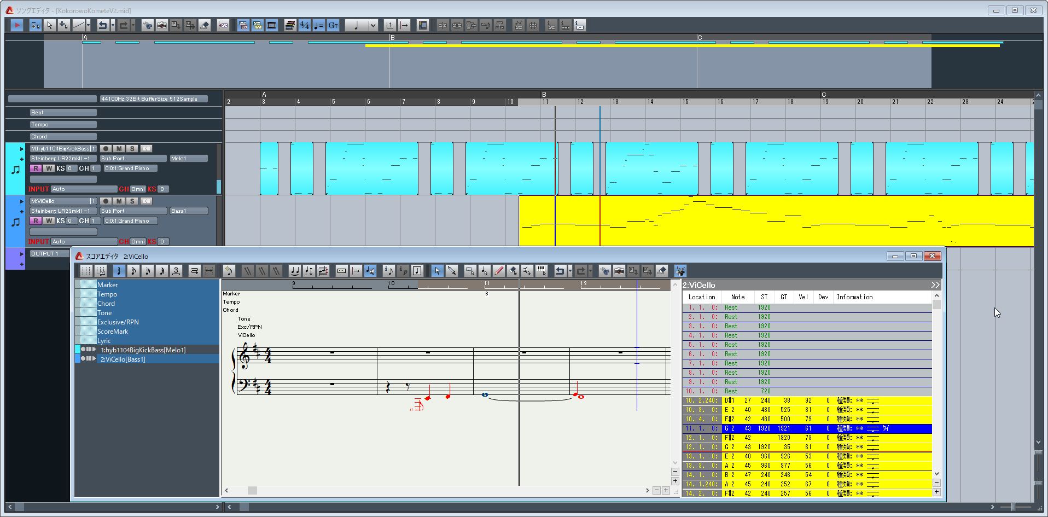Screen dimensions: 1048x517
Task: Toggle the triplet '3' button in the score editor toolbar
Action: tap(176, 271)
